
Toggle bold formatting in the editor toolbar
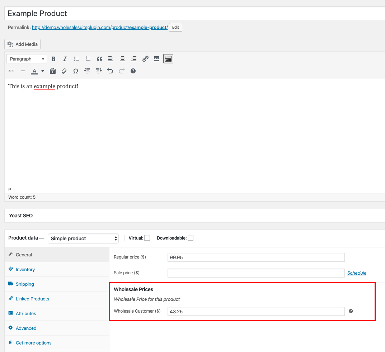click(x=53, y=59)
